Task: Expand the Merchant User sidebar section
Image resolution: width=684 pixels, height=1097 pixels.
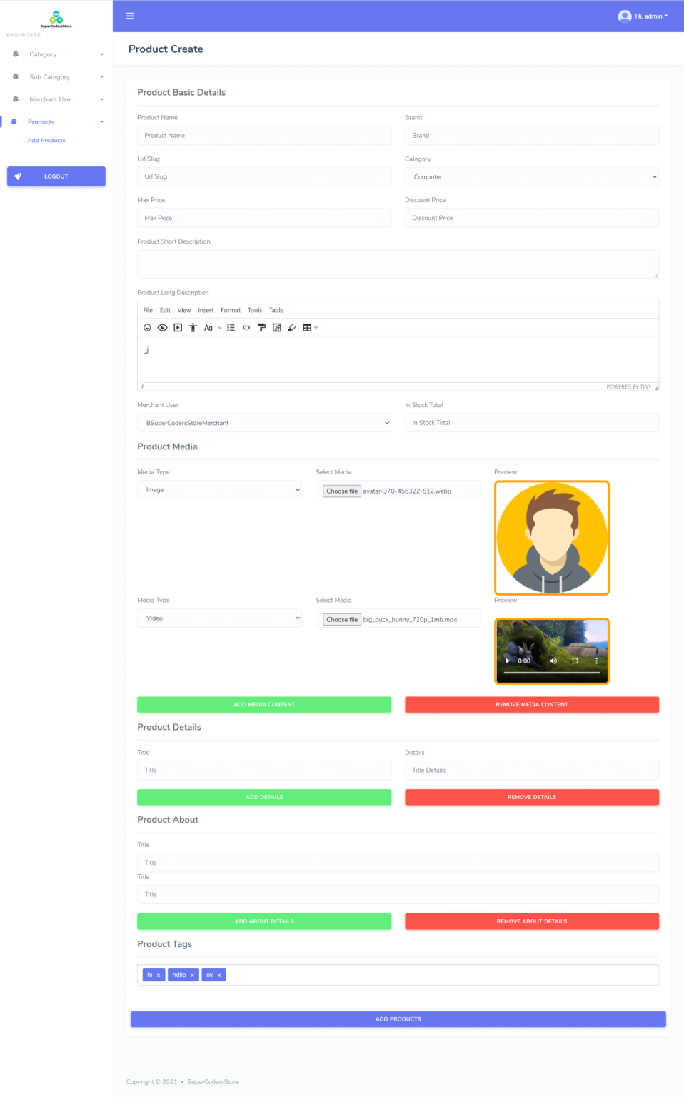Action: (x=56, y=99)
